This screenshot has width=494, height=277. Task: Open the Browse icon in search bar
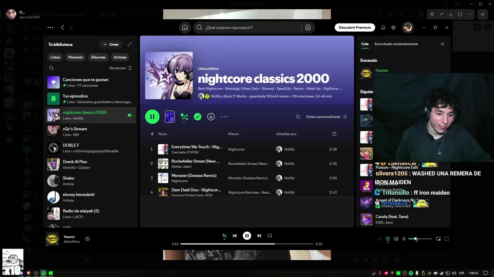(x=308, y=28)
